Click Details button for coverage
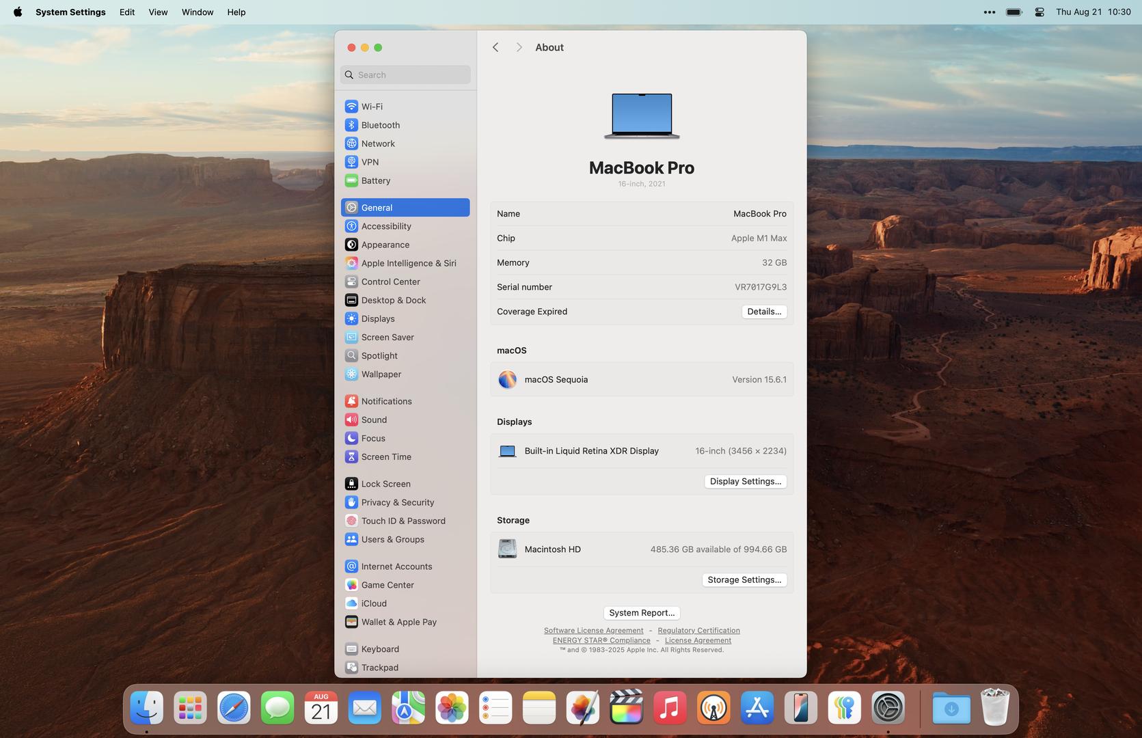Viewport: 1142px width, 738px height. [764, 312]
